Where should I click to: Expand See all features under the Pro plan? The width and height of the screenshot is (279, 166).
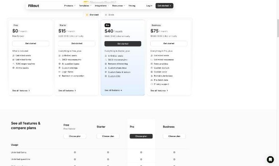pos(113,91)
